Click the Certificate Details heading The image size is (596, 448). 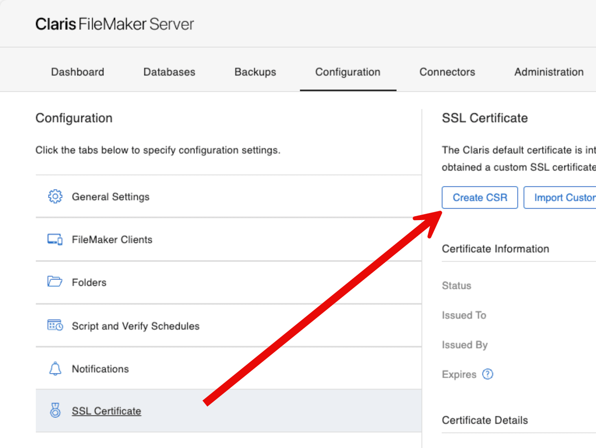485,420
